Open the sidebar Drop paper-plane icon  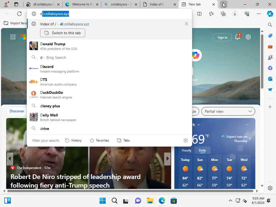click(270, 89)
